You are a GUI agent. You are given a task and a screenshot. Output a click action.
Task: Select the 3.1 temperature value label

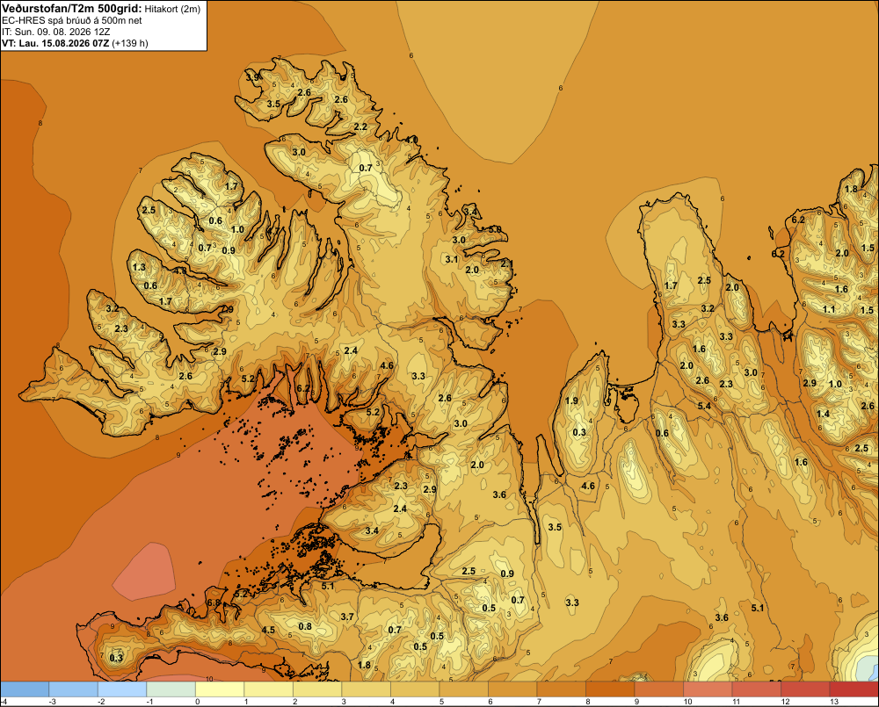(x=452, y=259)
